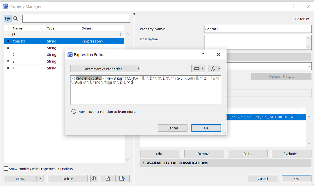
Task: Click OK in the Expression Editor
Action: click(x=206, y=128)
